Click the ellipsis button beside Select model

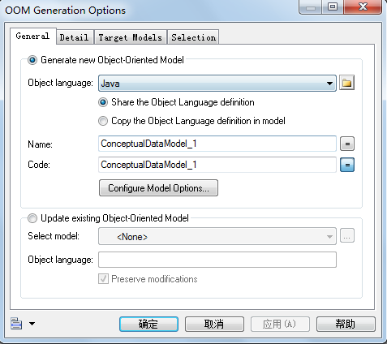tap(347, 236)
